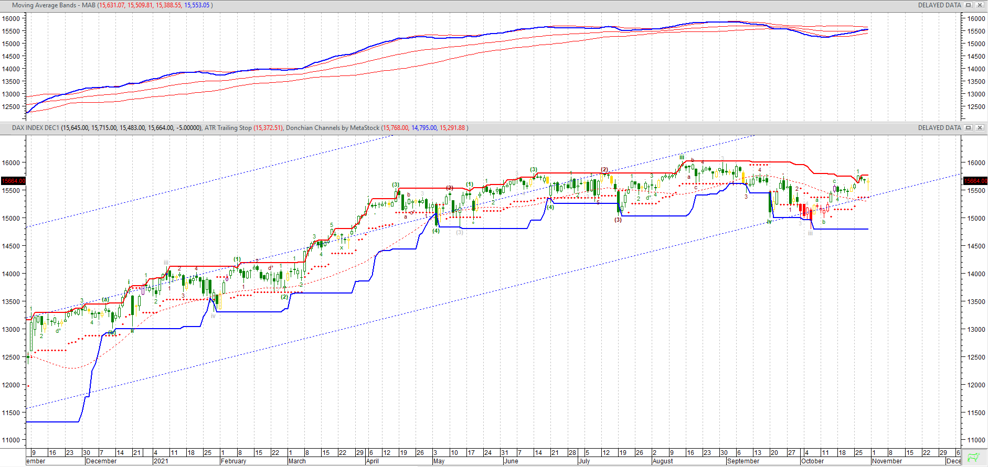Click July on the date axis
This screenshot has width=988, height=467.
(584, 461)
